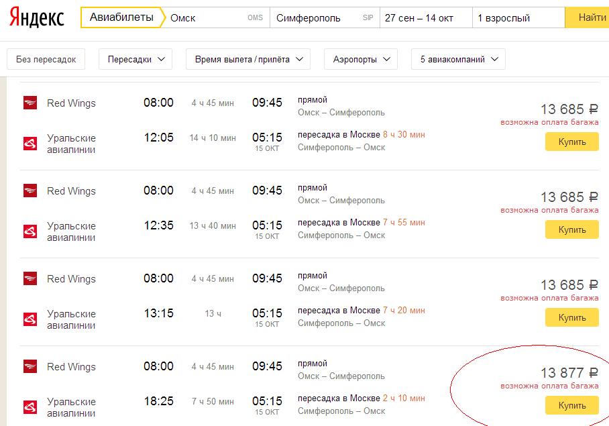609x426 pixels.
Task: Open the Авиабилеты service tab
Action: [x=121, y=17]
